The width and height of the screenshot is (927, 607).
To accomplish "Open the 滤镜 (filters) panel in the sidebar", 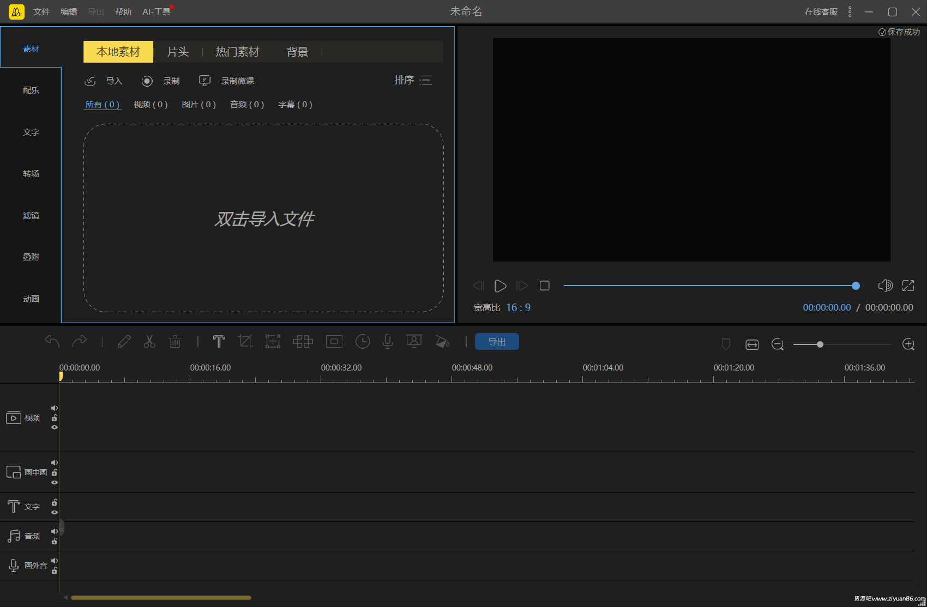I will point(31,215).
